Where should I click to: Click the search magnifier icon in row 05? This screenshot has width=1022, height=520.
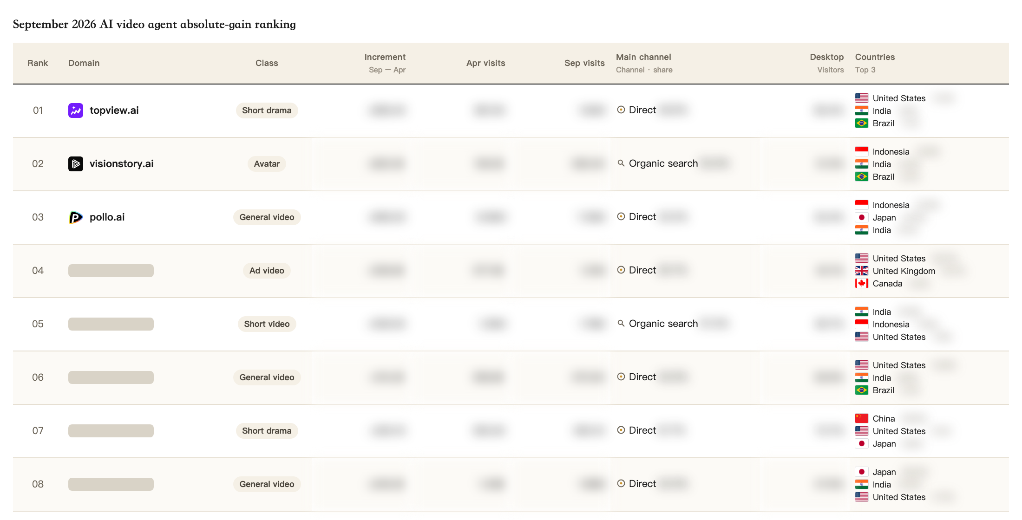click(621, 323)
